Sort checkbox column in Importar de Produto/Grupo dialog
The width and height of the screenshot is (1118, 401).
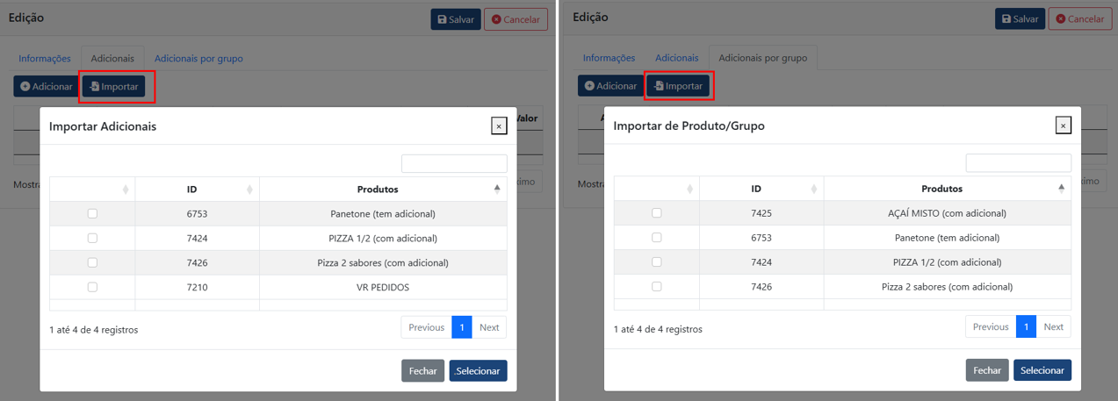point(657,189)
